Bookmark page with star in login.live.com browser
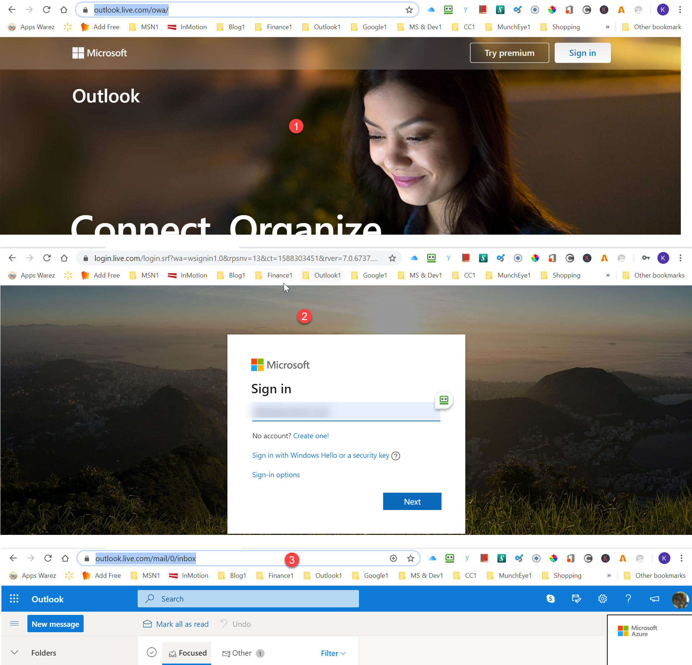 coord(392,258)
